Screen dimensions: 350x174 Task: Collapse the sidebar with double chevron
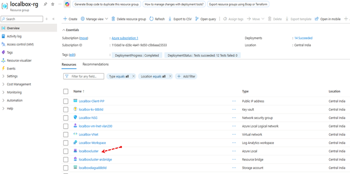point(53,19)
